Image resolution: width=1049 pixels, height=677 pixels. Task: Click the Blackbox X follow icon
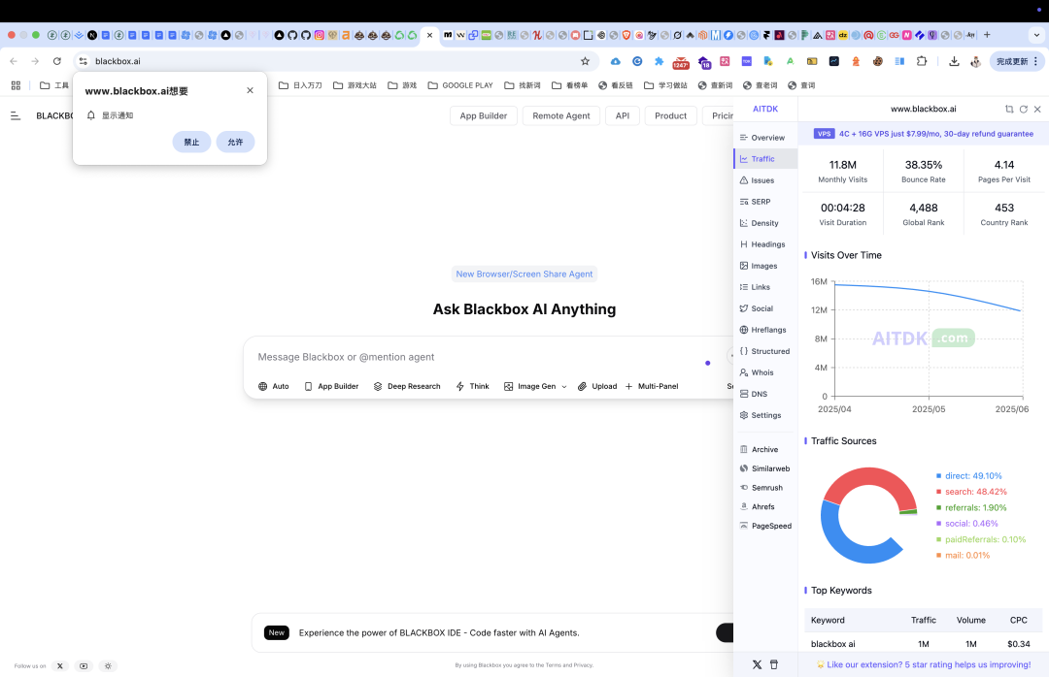(60, 665)
